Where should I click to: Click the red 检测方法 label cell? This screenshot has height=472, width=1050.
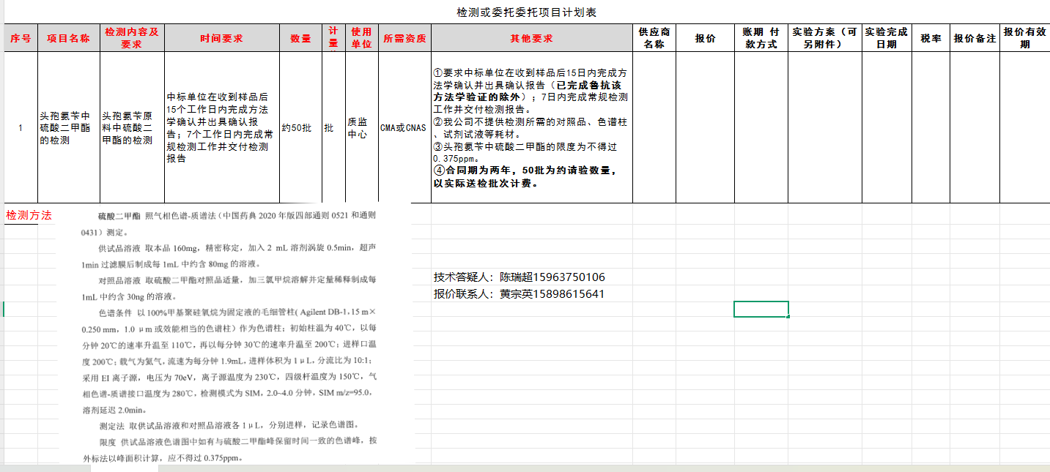29,215
